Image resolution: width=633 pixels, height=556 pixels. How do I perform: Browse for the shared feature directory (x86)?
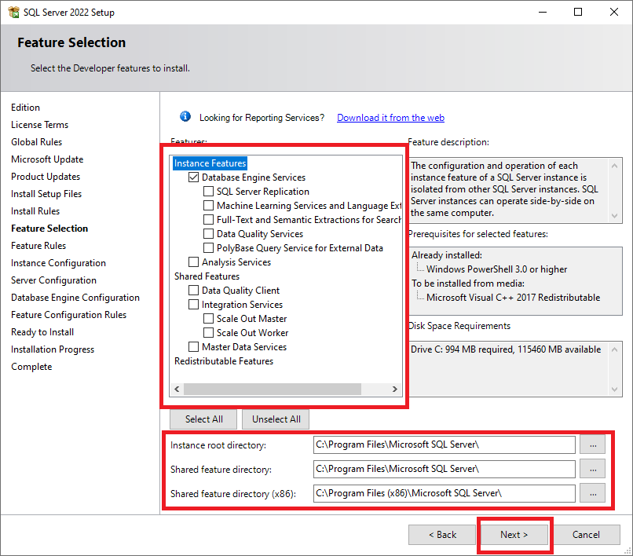pos(592,493)
